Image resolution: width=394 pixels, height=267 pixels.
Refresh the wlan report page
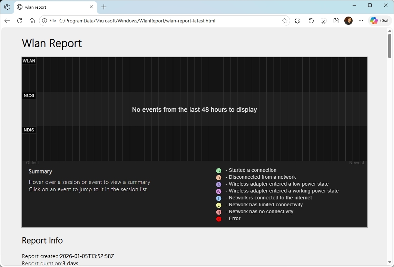click(x=20, y=21)
